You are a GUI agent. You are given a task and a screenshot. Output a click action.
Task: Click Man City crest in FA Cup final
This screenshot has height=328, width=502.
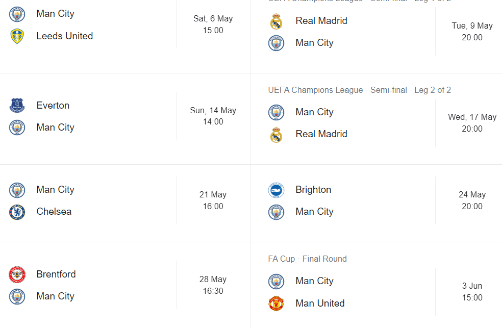276,281
